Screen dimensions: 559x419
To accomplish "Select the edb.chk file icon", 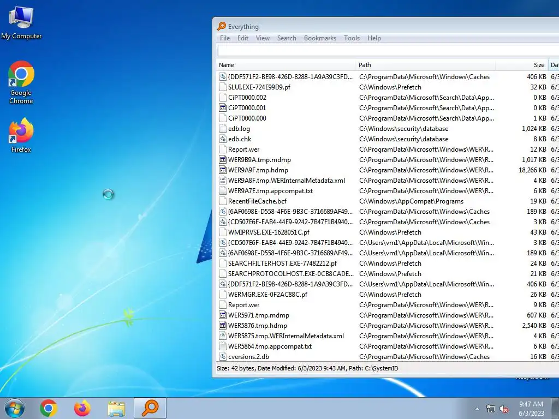I will point(223,139).
